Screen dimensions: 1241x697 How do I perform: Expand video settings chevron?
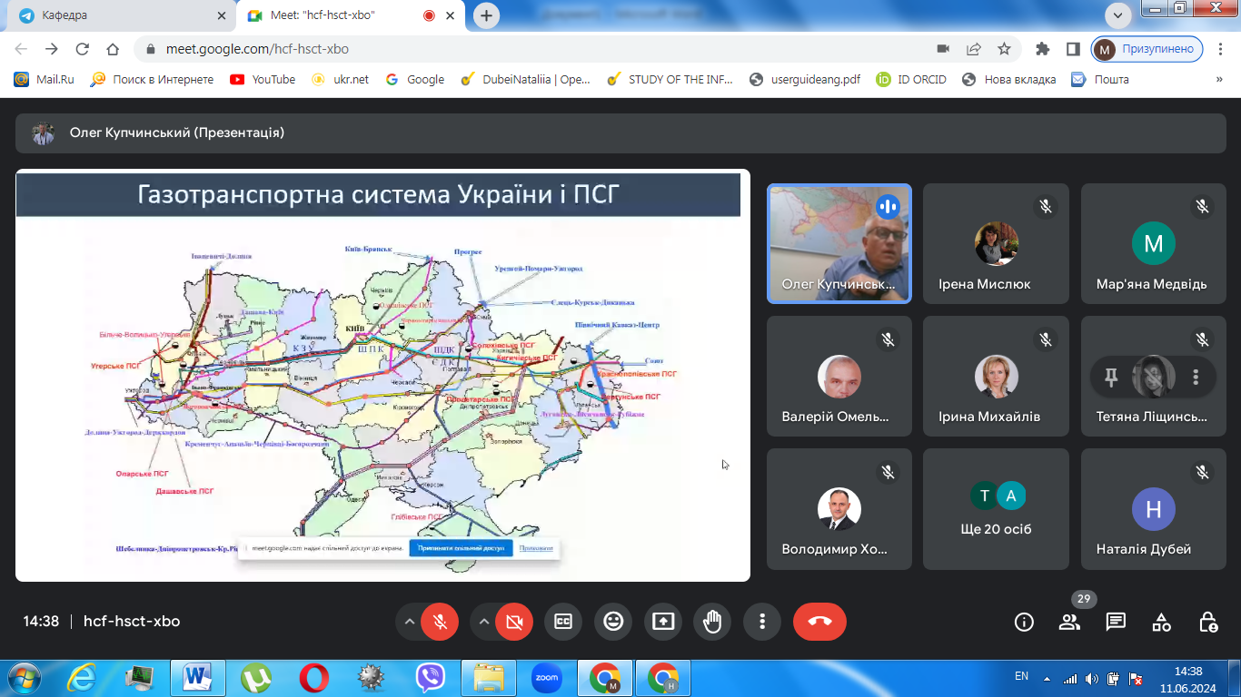[484, 622]
